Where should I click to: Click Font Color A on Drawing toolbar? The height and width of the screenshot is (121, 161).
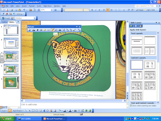click(70, 111)
